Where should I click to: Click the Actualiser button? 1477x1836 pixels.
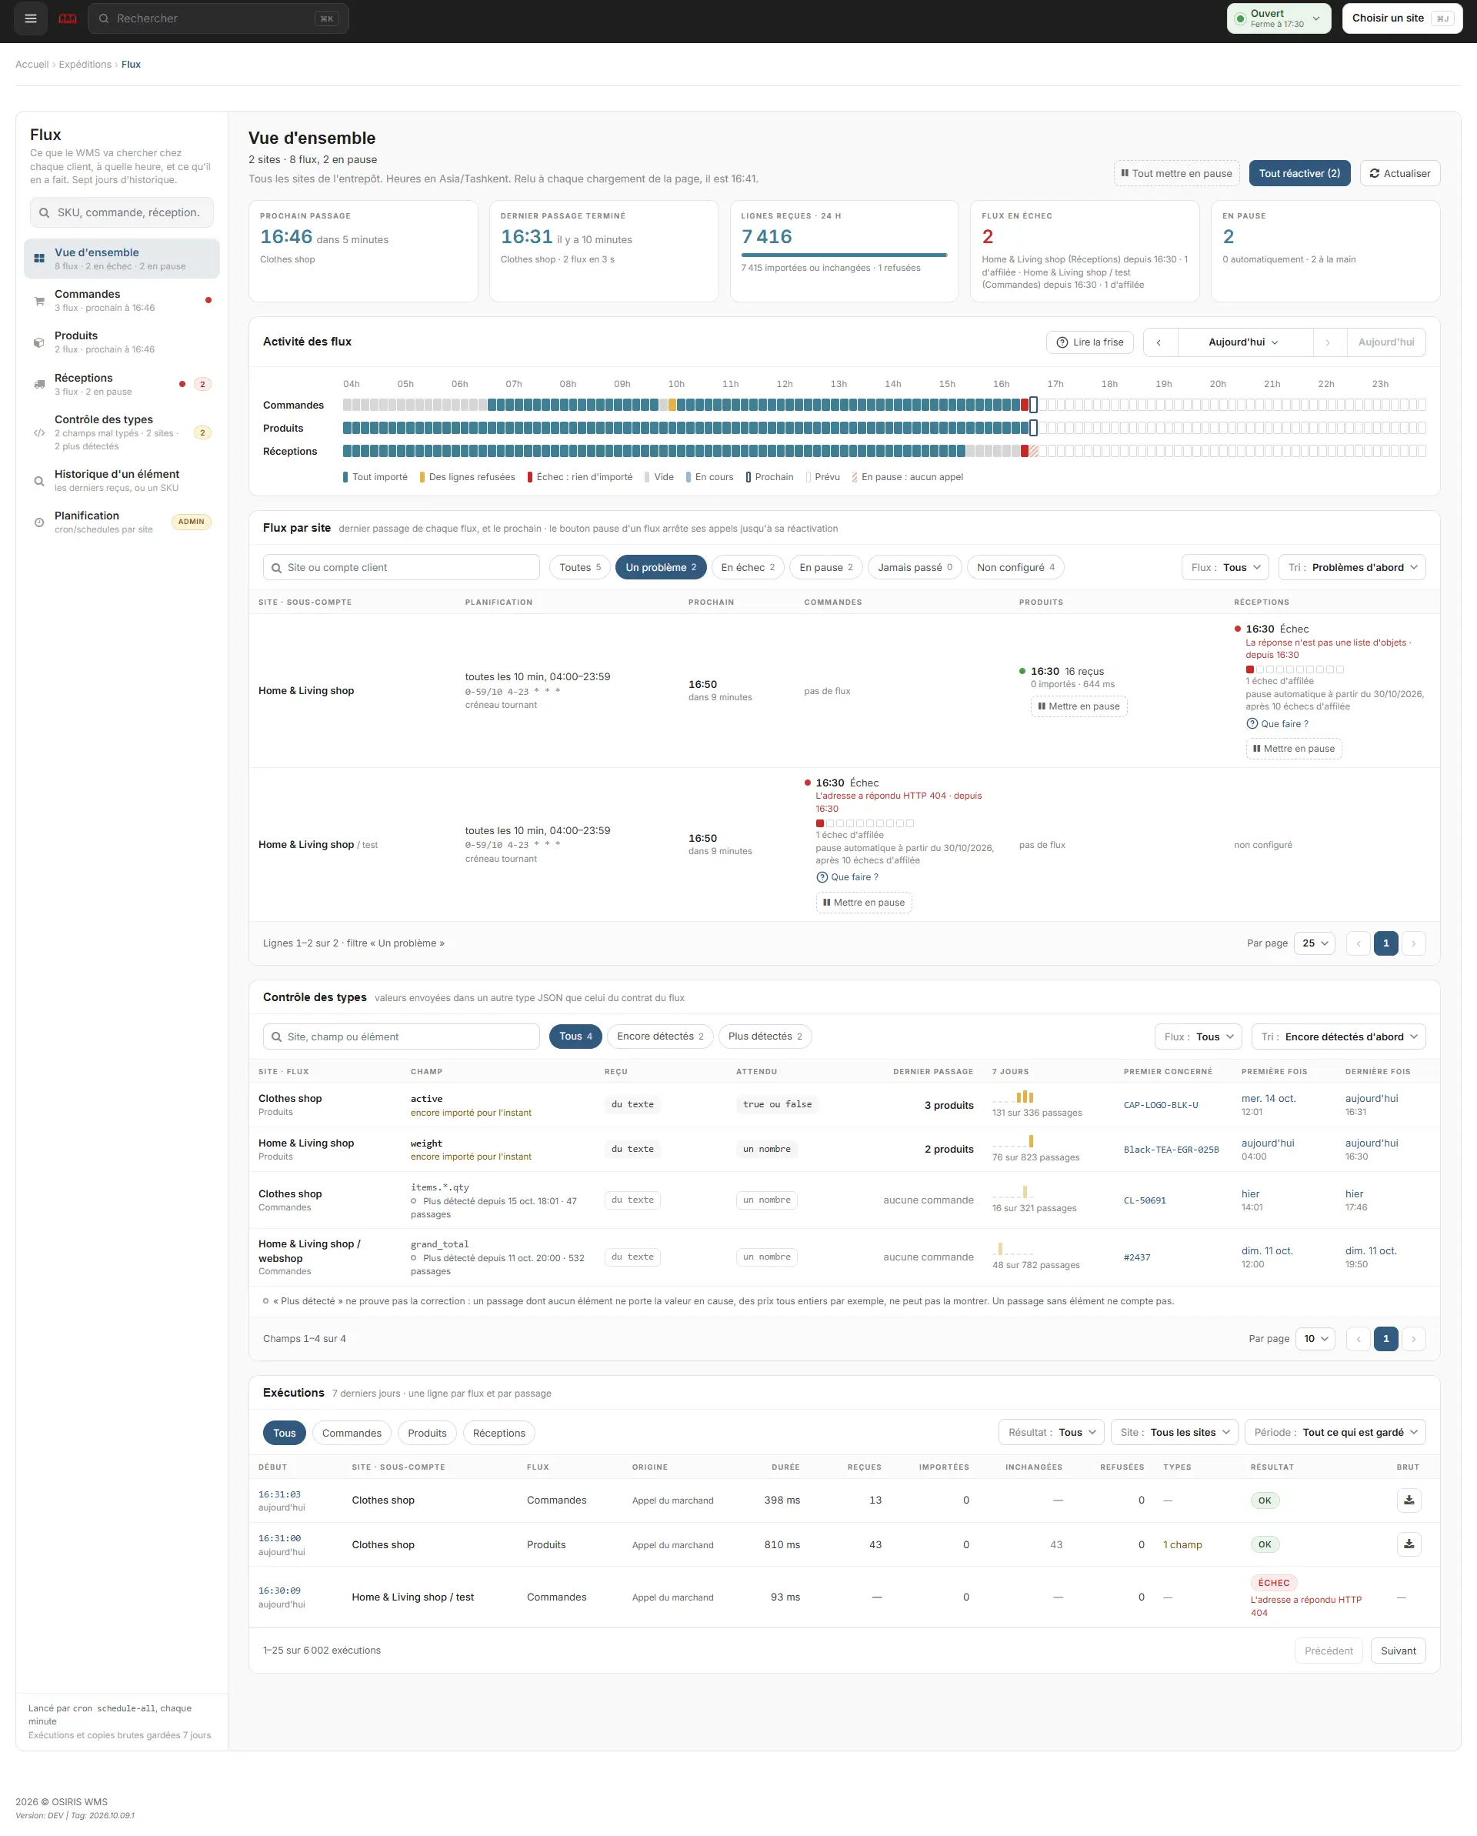click(x=1399, y=173)
